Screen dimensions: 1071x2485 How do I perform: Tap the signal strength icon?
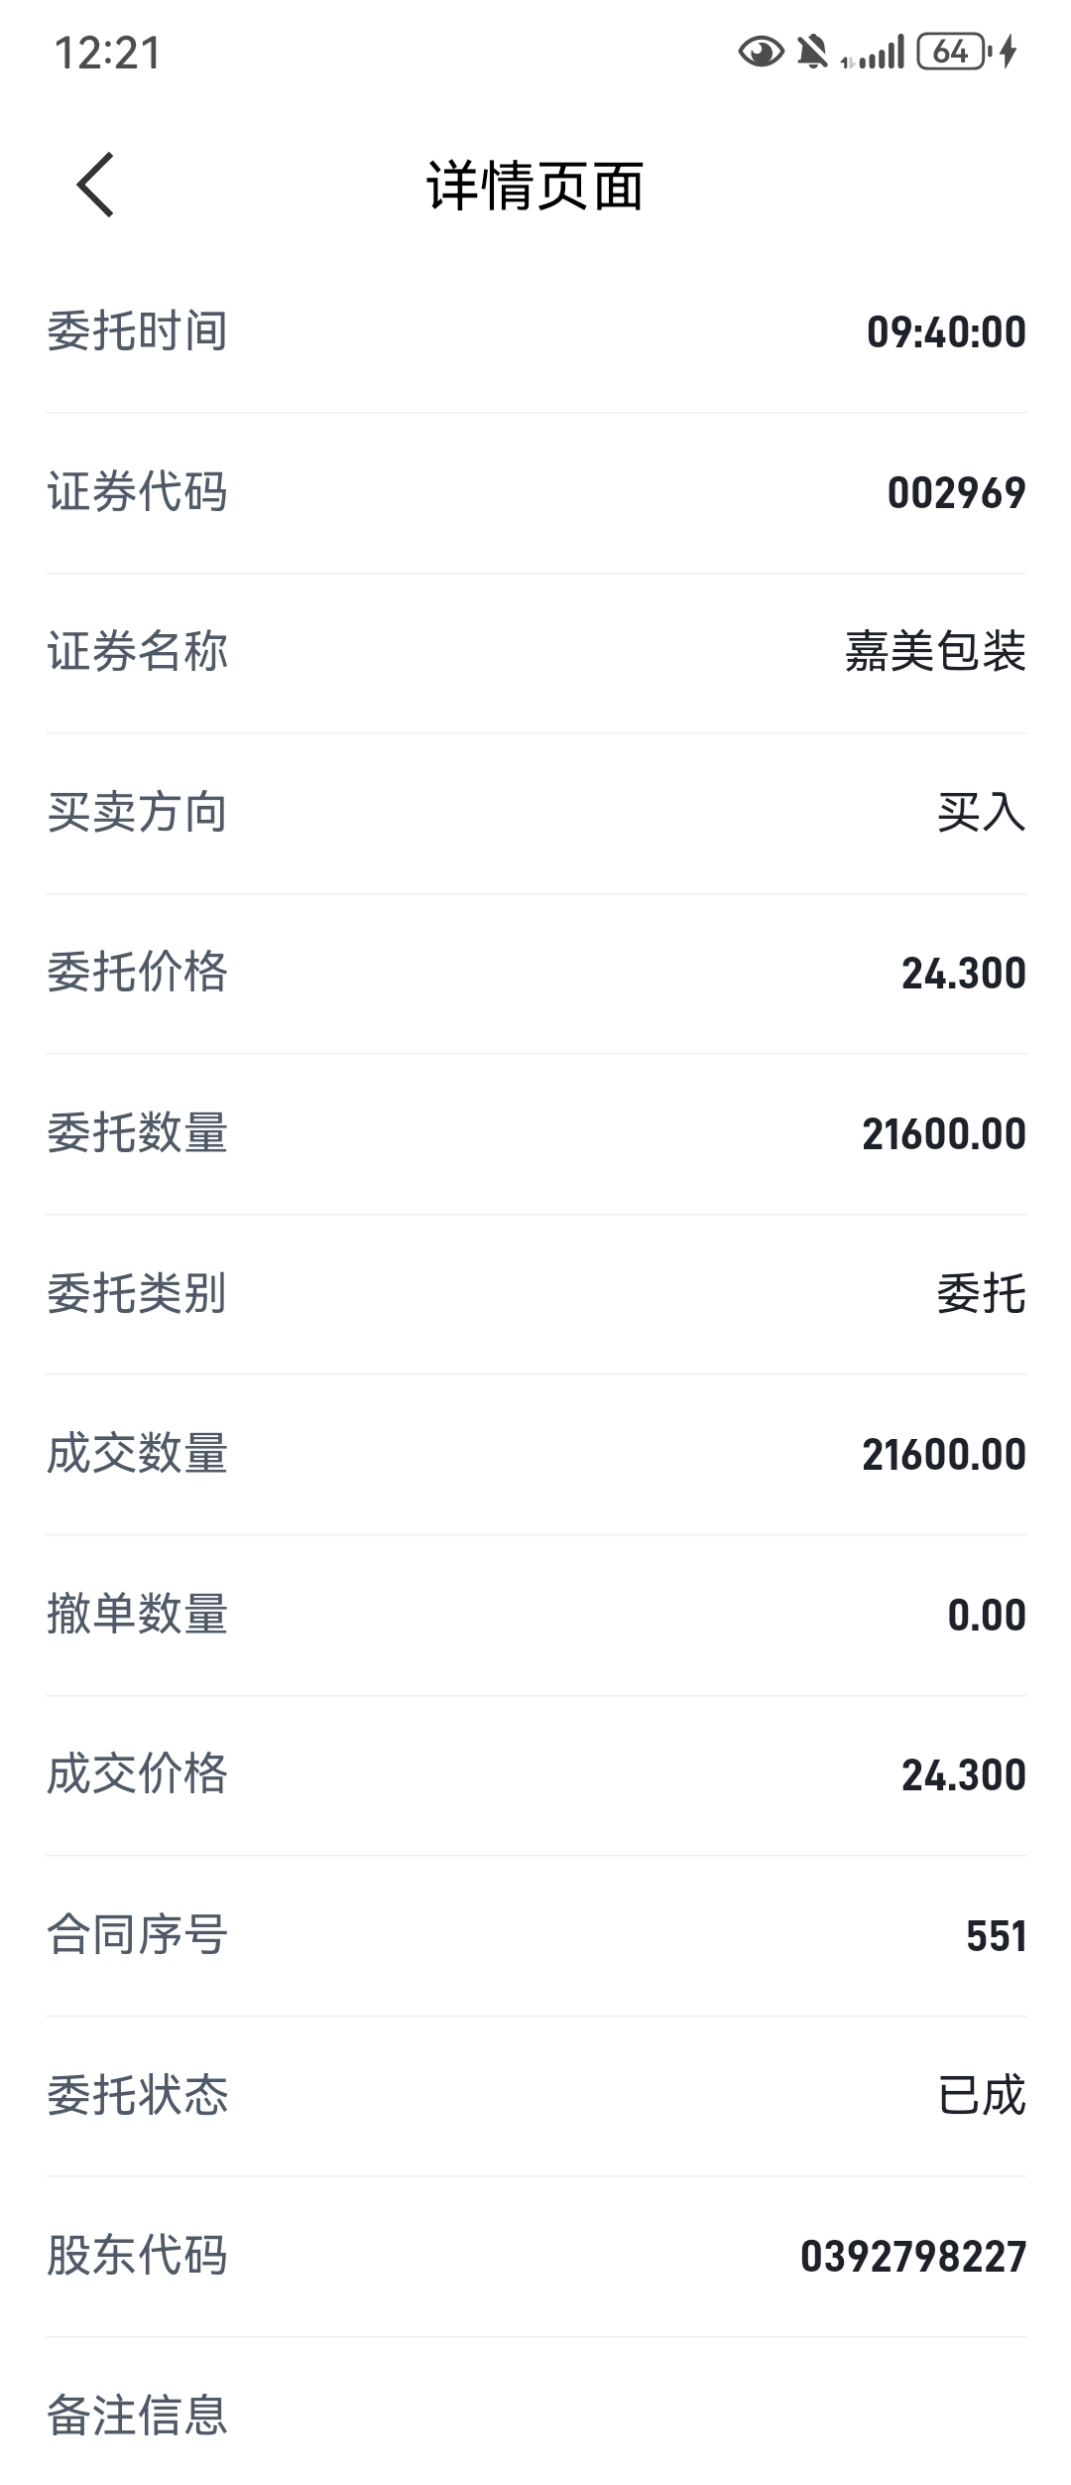tap(874, 54)
